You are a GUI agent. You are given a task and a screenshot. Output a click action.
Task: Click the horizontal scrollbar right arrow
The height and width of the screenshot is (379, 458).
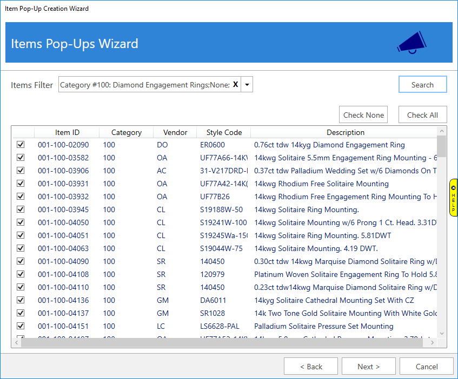pyautogui.click(x=432, y=342)
